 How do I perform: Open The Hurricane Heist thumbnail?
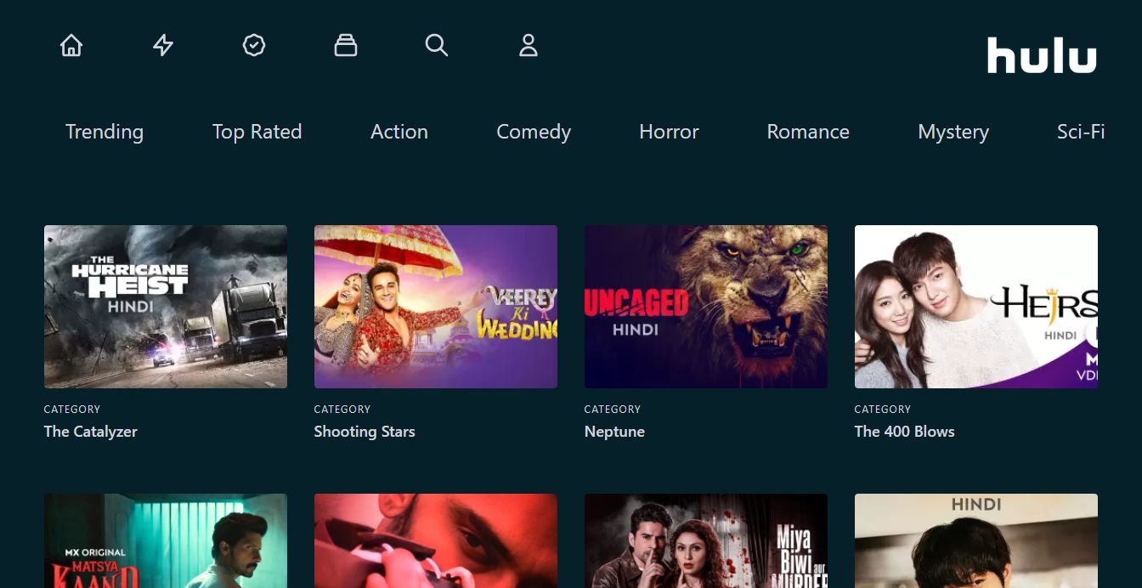tap(166, 307)
